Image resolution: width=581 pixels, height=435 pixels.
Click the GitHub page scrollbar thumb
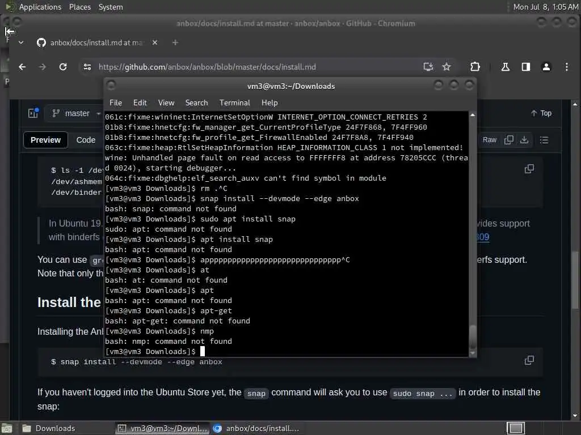click(x=575, y=280)
